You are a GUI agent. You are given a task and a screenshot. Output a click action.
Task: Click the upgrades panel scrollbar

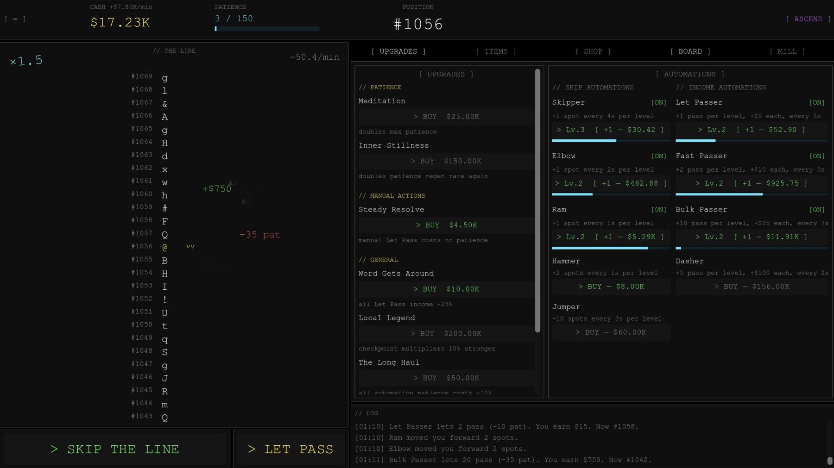point(537,201)
